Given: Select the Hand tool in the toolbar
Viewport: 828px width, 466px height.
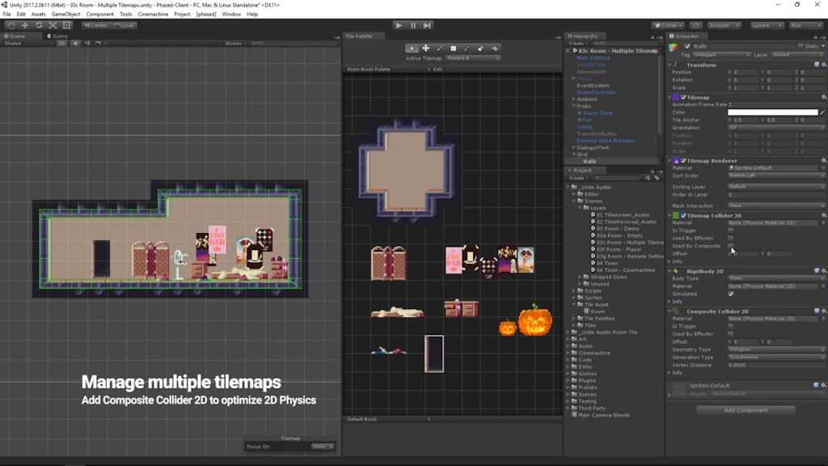Looking at the screenshot, I should point(11,25).
